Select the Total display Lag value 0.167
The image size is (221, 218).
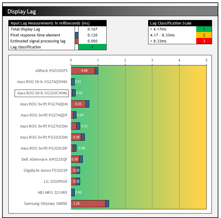click(92, 29)
